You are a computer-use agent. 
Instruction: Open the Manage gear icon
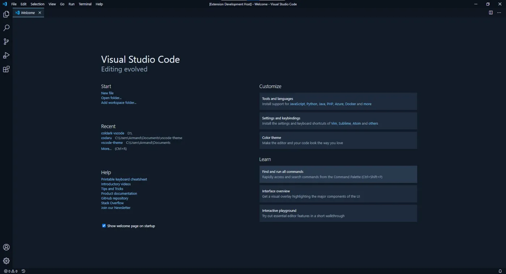[x=6, y=261]
